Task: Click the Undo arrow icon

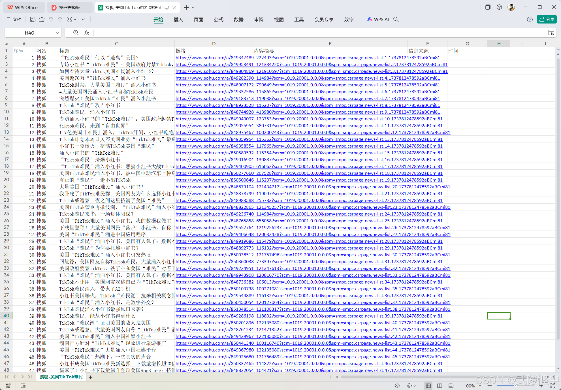Action: click(51, 19)
